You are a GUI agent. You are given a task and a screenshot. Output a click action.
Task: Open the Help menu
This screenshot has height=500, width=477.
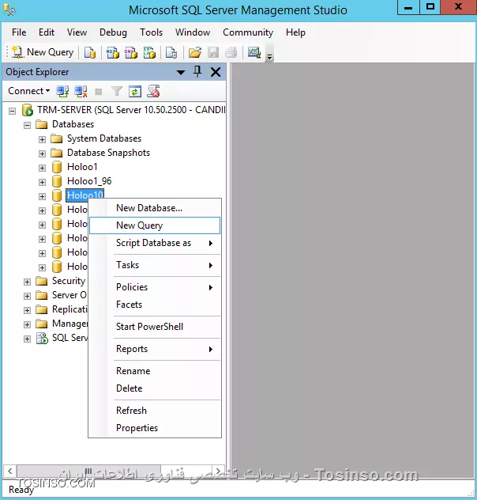295,32
